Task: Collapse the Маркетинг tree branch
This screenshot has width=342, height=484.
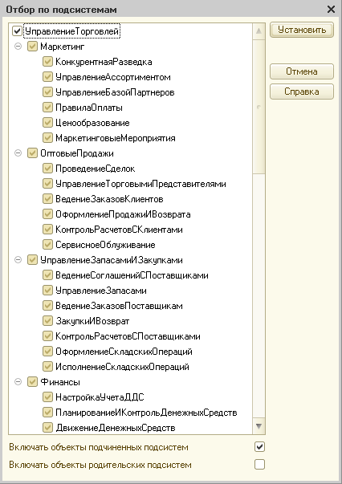Action: tap(18, 47)
